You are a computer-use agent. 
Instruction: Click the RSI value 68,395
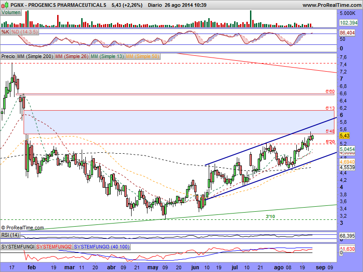point(347,236)
